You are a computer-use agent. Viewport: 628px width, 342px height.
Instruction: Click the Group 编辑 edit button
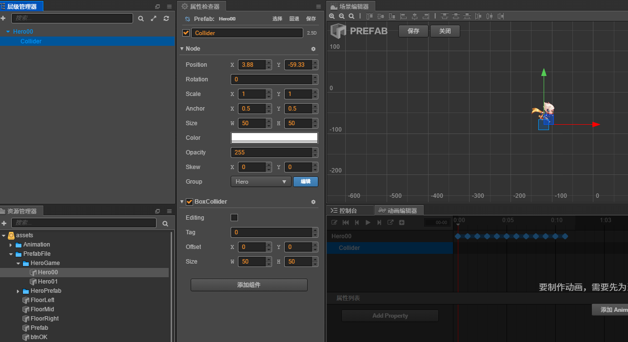(x=306, y=182)
